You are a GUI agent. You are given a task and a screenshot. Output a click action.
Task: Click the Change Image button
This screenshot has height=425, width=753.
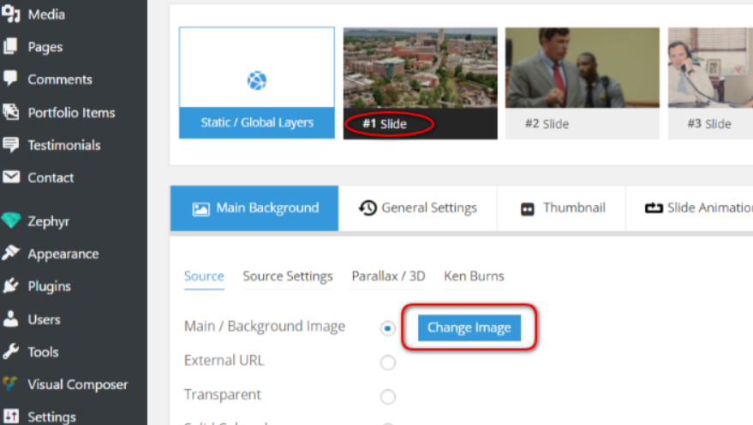coord(469,328)
